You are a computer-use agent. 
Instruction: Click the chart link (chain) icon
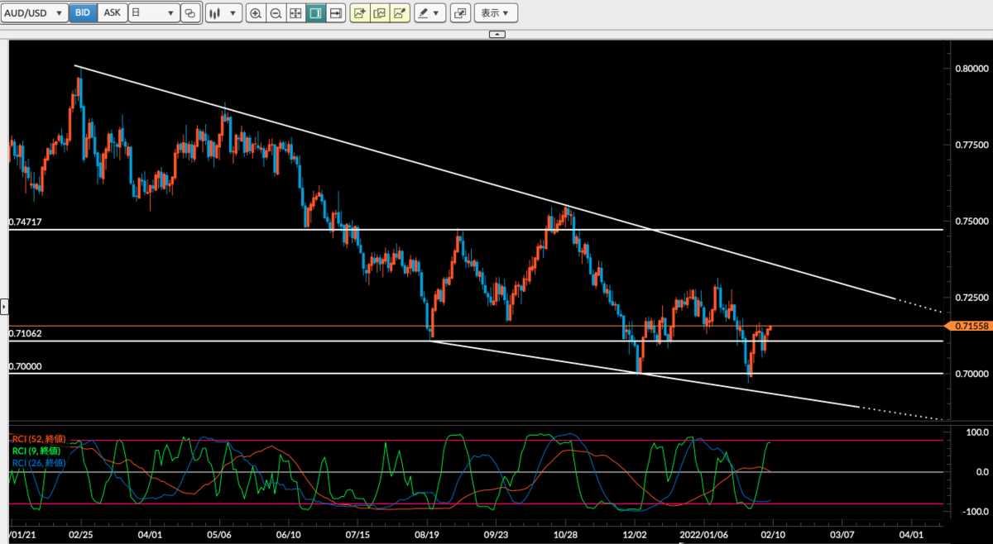click(x=190, y=12)
